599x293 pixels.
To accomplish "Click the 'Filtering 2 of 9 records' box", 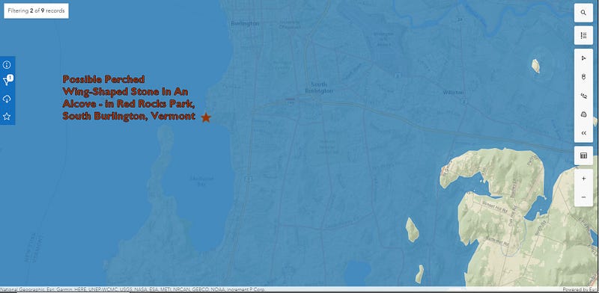I will click(x=36, y=11).
